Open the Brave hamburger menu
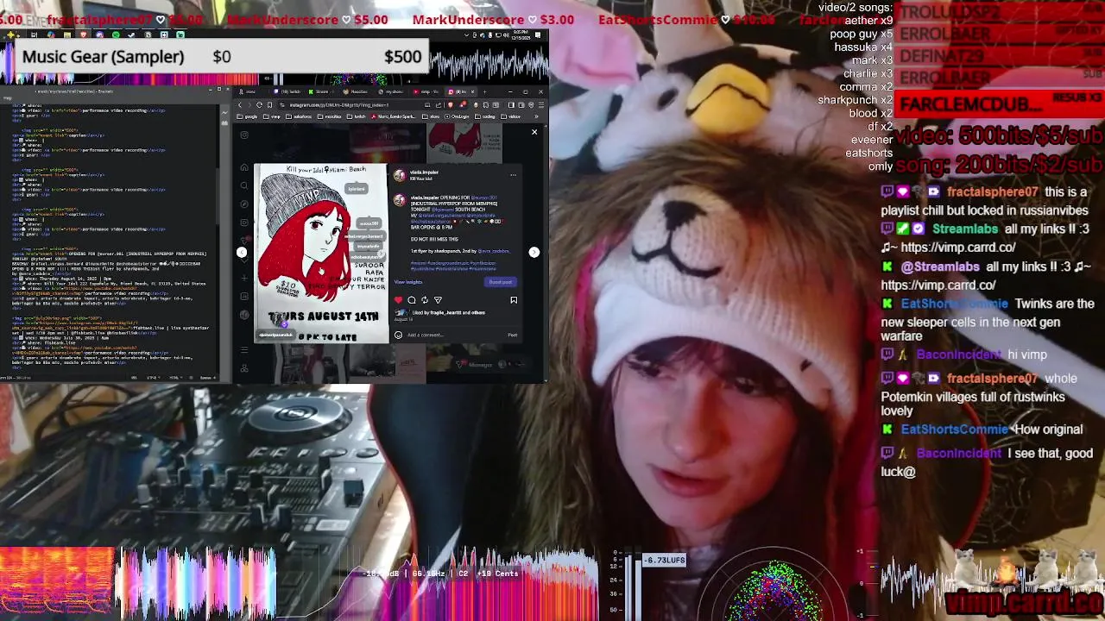This screenshot has width=1105, height=621. point(541,105)
